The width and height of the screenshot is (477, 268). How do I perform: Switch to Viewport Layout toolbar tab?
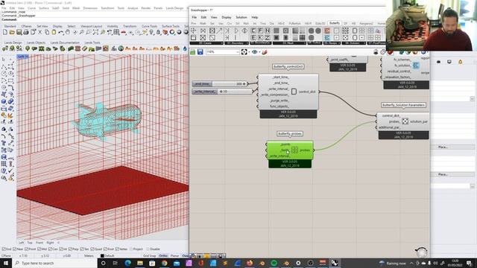coord(91,26)
